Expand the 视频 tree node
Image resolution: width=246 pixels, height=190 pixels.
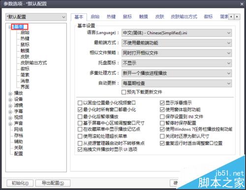pos(10,118)
